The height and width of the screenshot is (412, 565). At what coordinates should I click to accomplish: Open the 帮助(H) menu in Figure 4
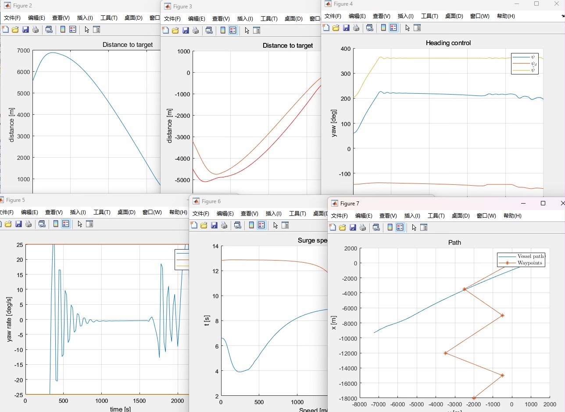[506, 16]
